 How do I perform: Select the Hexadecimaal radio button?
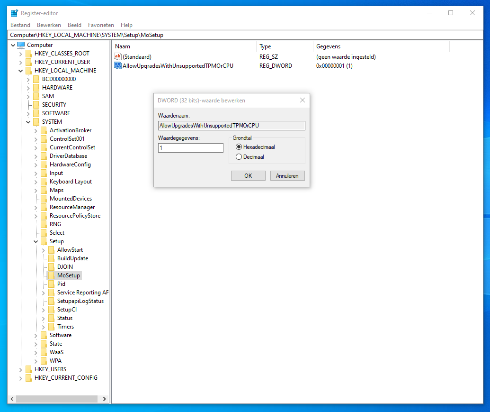coord(239,147)
